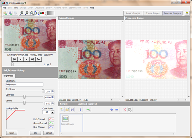192x138 pixels.
Task: Click the Contrast value stepper arrows
Action: coord(53,97)
